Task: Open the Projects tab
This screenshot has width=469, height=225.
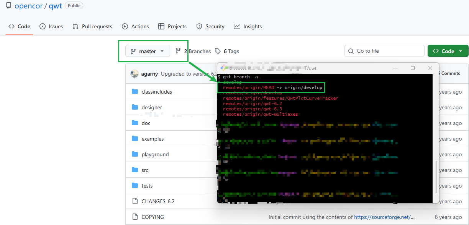Action: (172, 26)
